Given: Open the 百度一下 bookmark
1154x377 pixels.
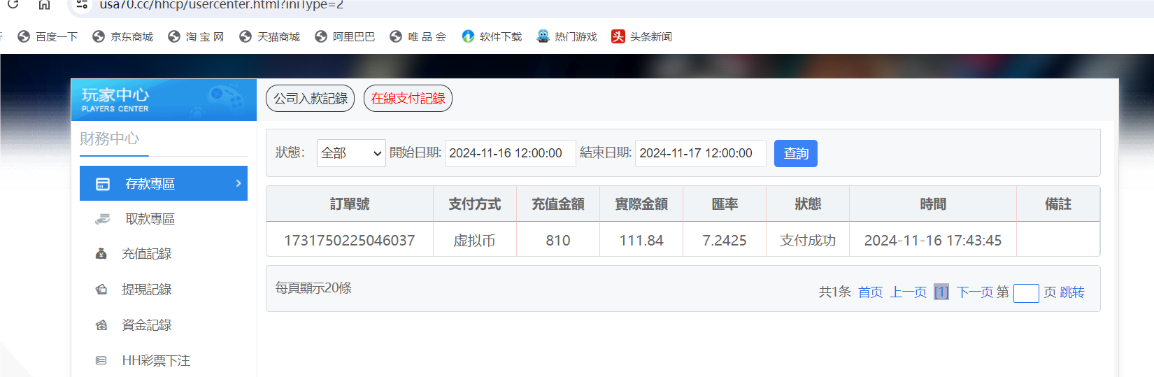Looking at the screenshot, I should pos(48,36).
